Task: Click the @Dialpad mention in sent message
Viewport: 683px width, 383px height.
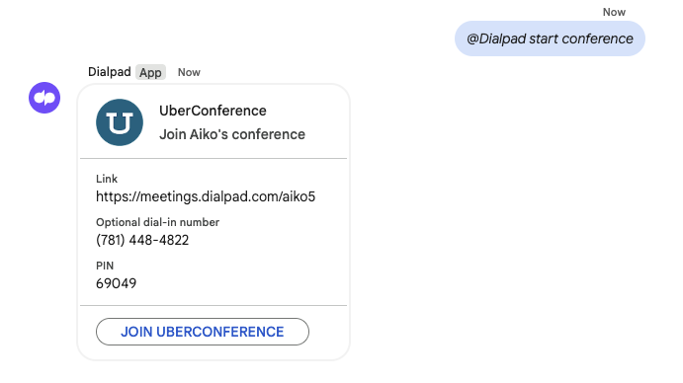Action: tap(496, 39)
